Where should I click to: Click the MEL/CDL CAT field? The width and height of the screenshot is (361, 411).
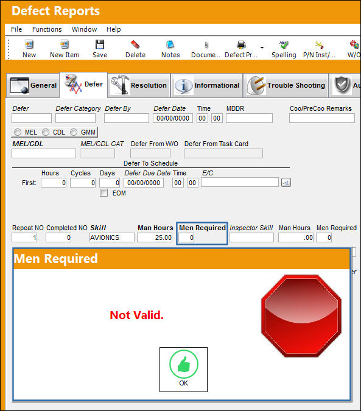[97, 153]
